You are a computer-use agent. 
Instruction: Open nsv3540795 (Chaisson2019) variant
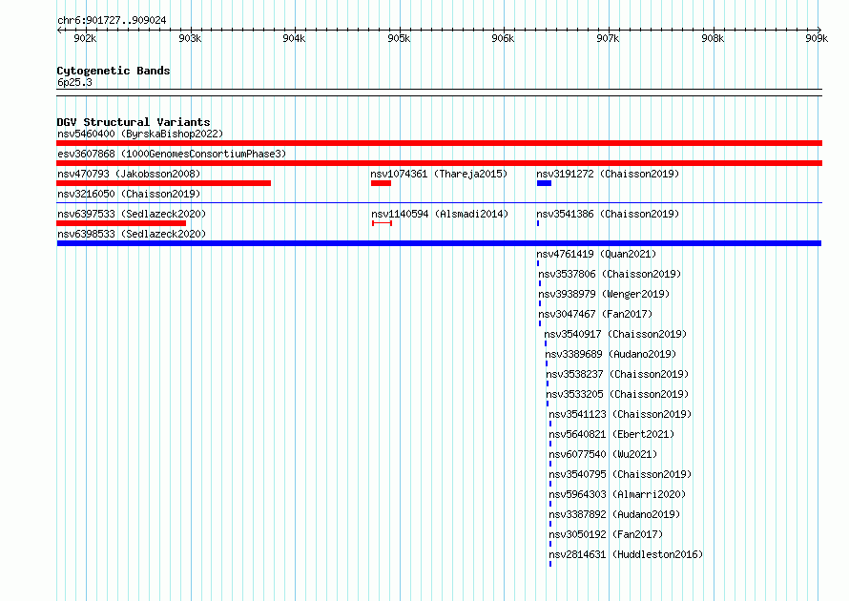pos(620,474)
